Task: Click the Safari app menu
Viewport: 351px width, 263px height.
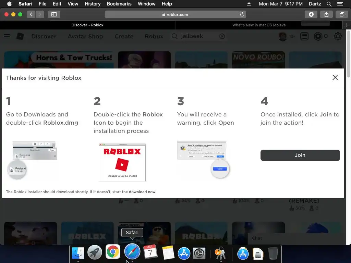Action: [25, 4]
